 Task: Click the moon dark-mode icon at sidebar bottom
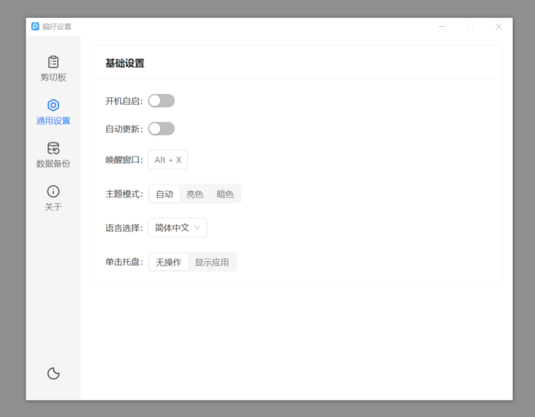point(53,374)
